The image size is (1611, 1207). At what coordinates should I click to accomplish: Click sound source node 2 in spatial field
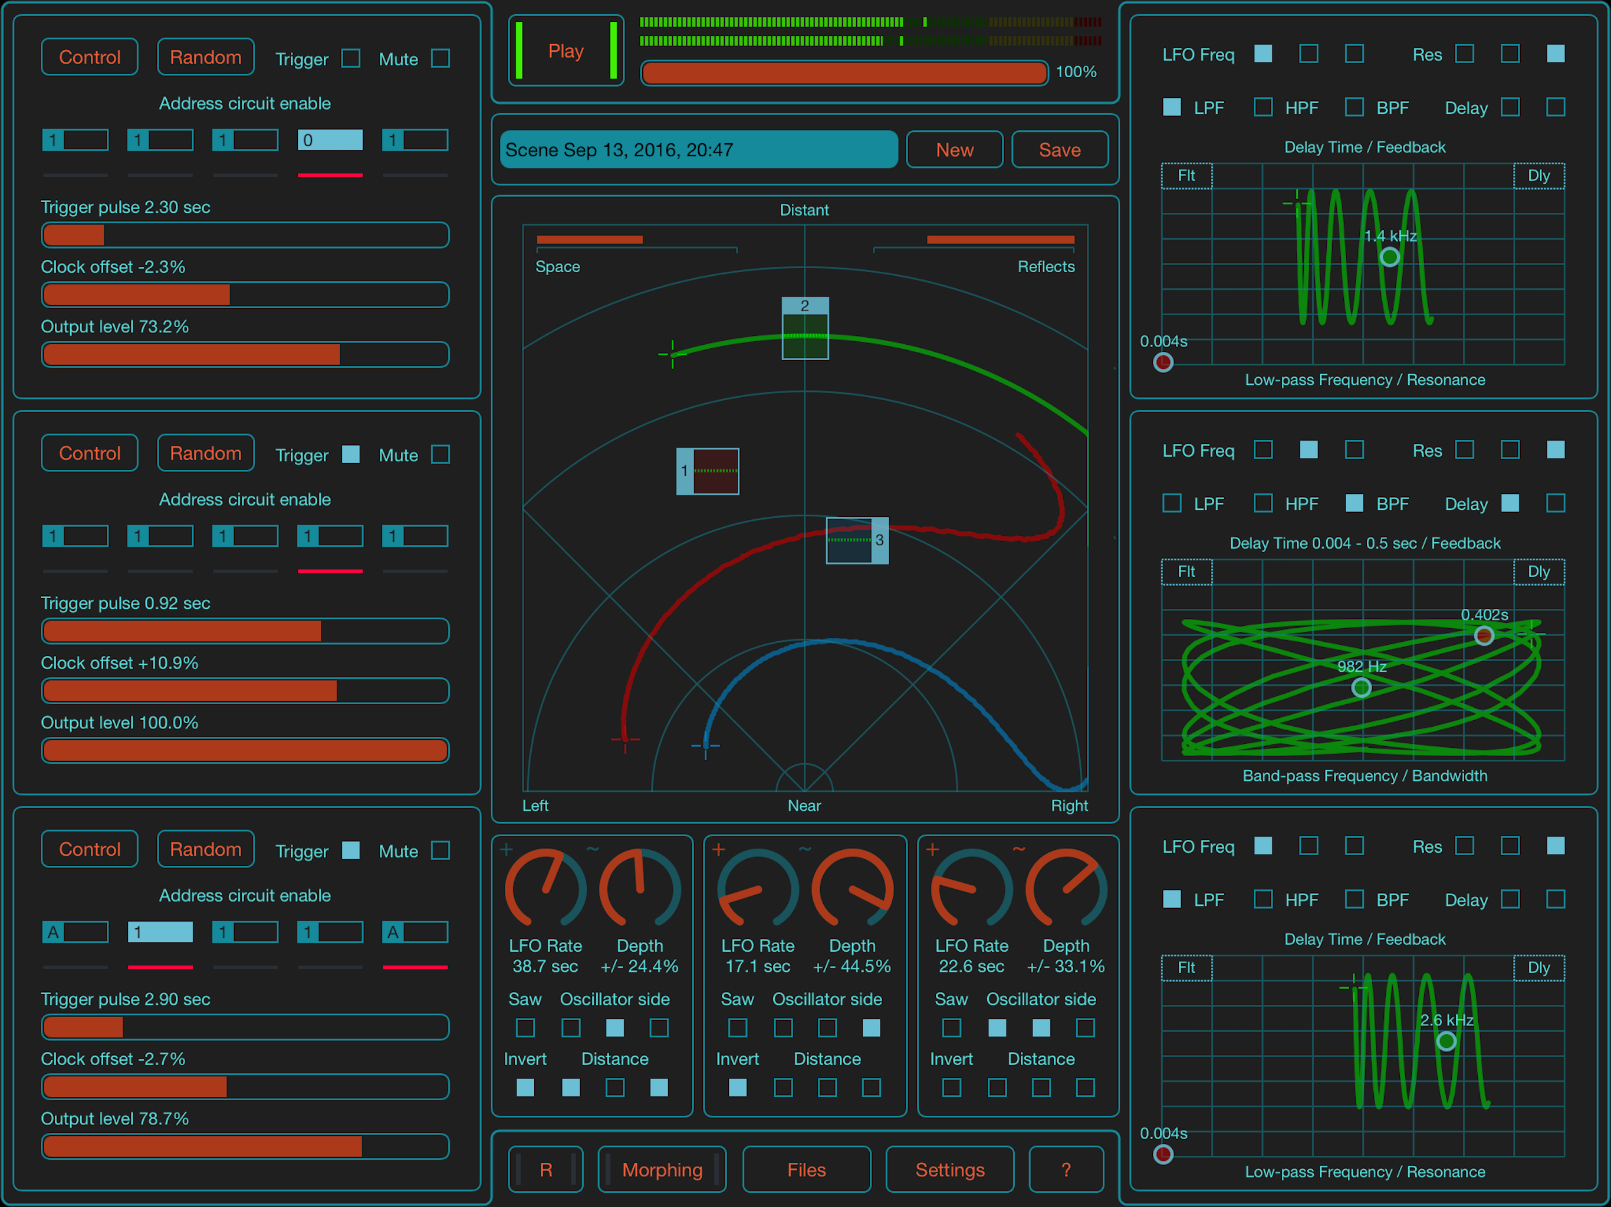coord(805,328)
